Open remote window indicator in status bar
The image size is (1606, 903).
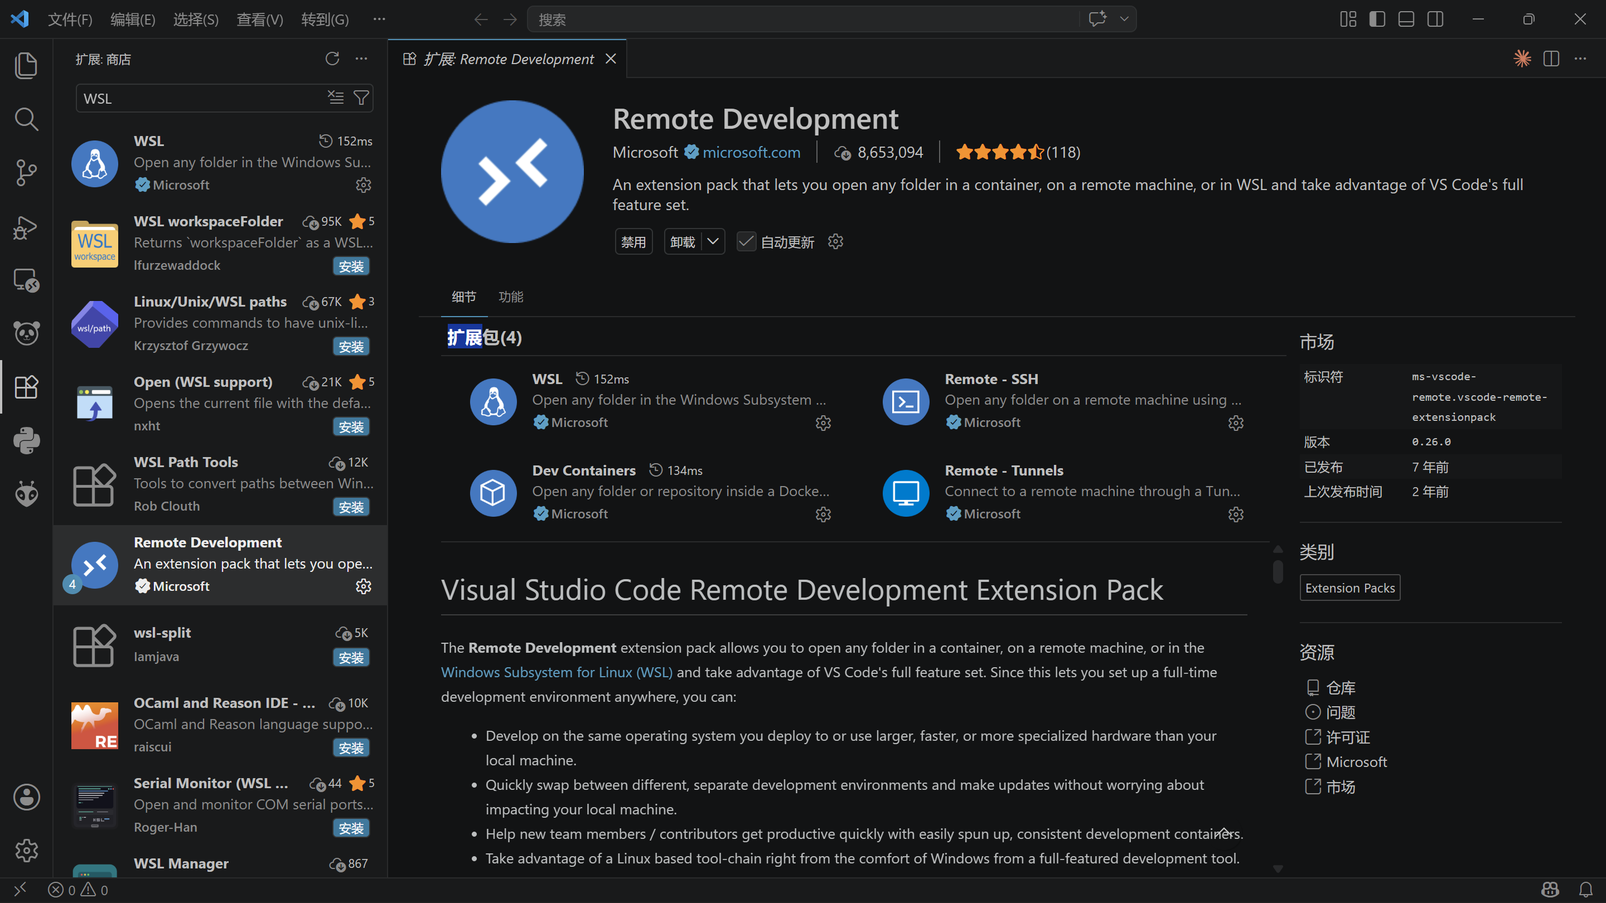[20, 889]
